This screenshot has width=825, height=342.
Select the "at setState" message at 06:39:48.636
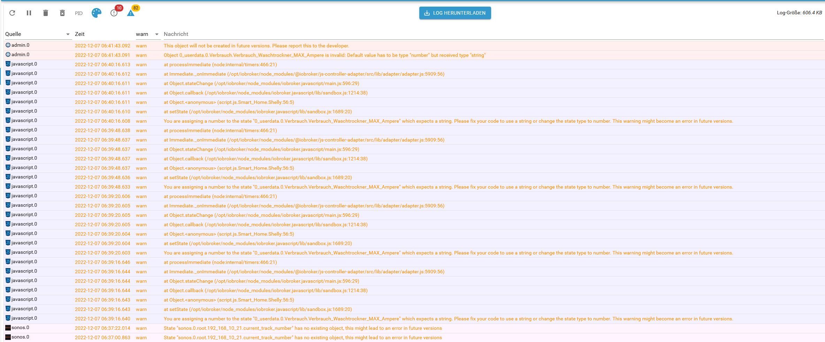[x=258, y=177]
